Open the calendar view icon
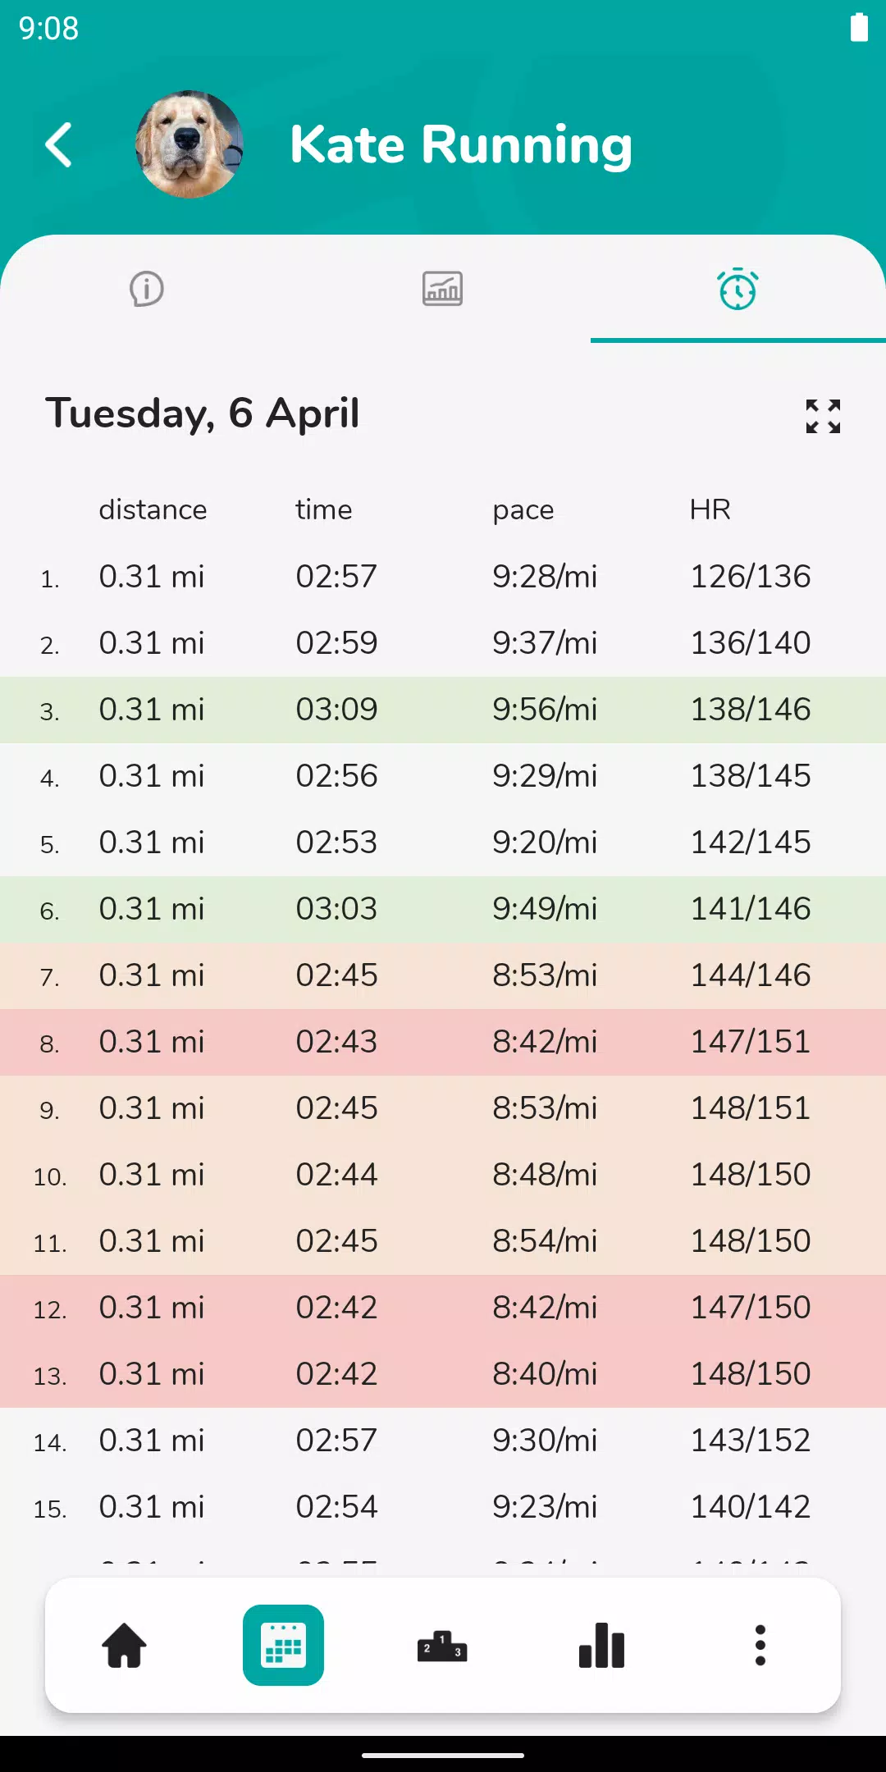 click(x=283, y=1646)
